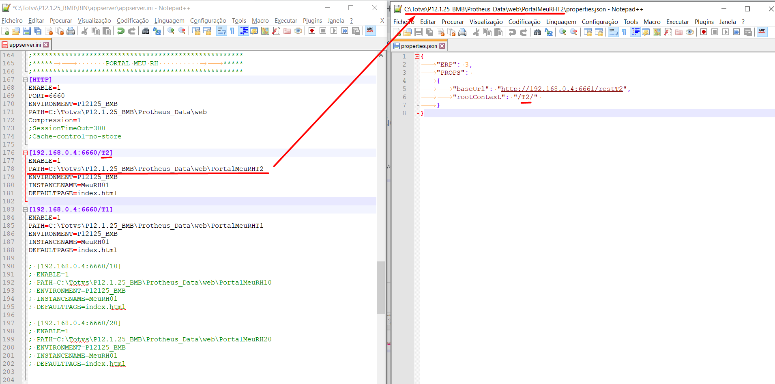Collapse the [HTTP] section fold marker

[x=25, y=80]
